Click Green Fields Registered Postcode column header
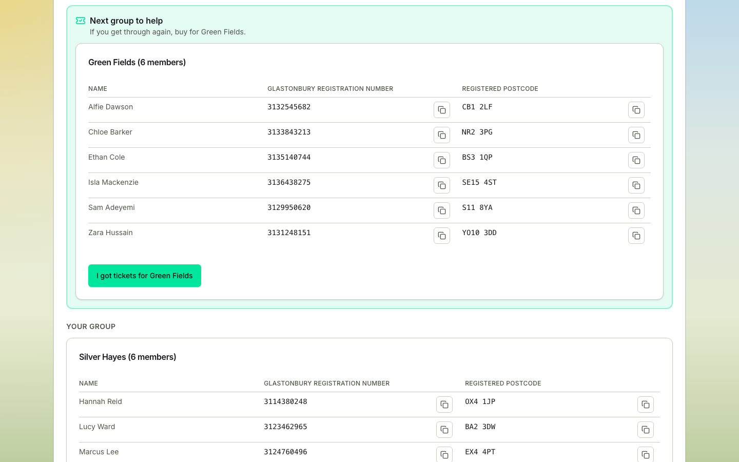 500,89
